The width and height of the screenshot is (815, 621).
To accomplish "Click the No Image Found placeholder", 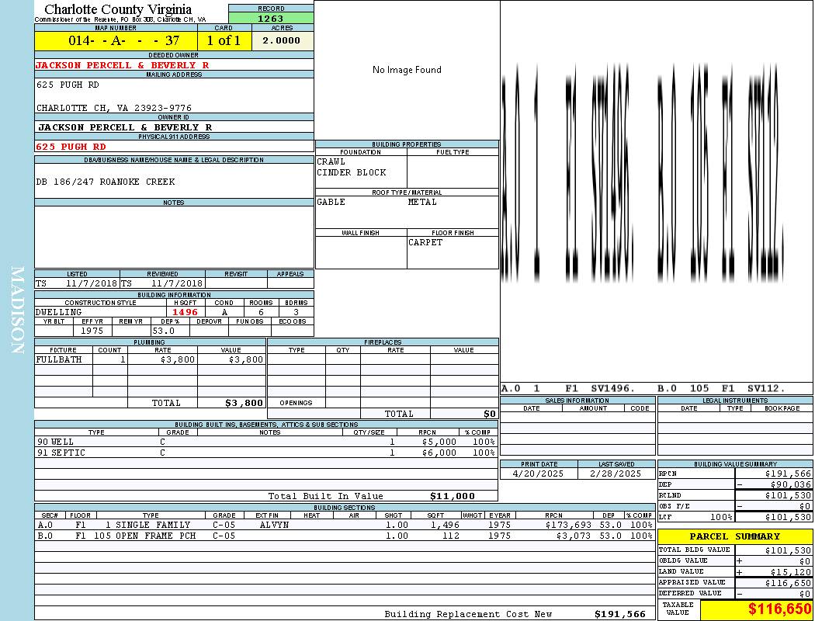I will tap(407, 70).
